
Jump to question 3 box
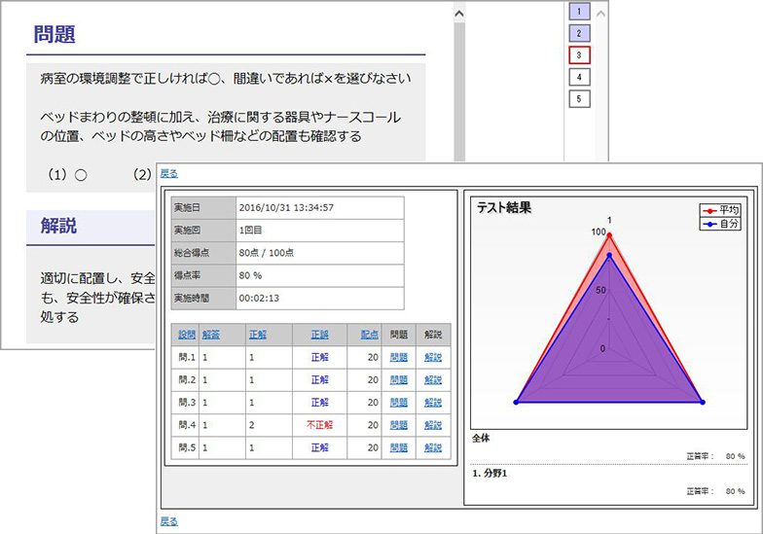point(579,54)
